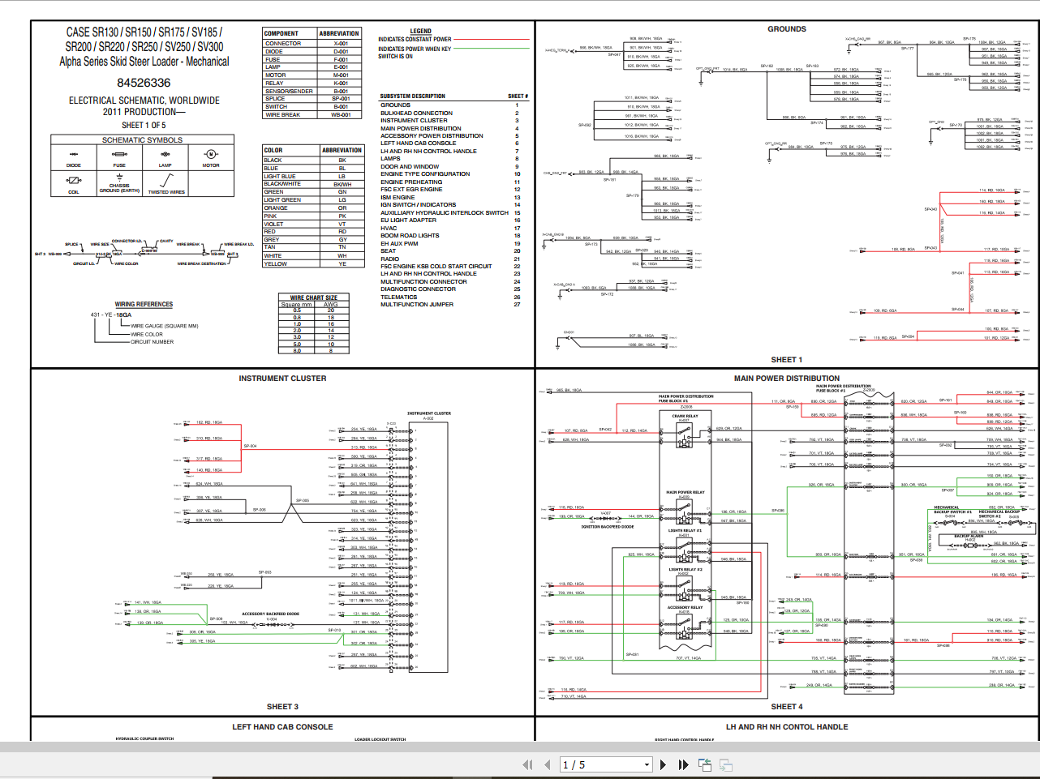Click the coil symbol in schematic symbols
This screenshot has width=1040, height=779.
tap(74, 180)
